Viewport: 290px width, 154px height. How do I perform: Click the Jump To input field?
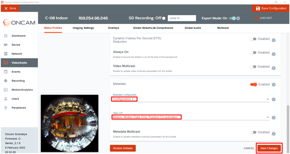(x=182, y=18)
